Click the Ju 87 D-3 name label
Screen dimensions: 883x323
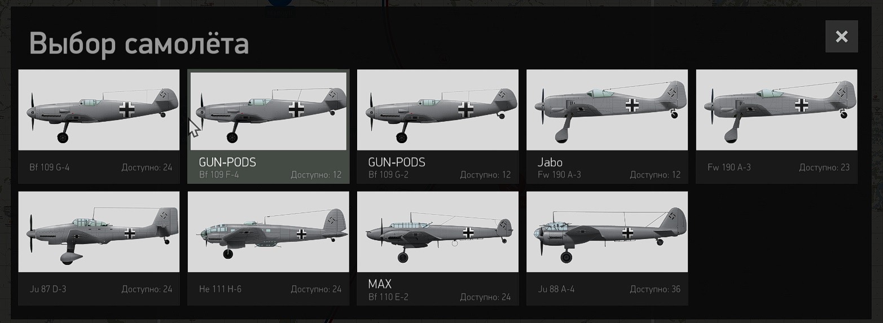pyautogui.click(x=48, y=289)
